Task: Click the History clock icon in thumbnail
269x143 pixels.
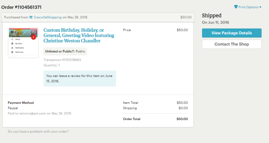Action: point(12,39)
